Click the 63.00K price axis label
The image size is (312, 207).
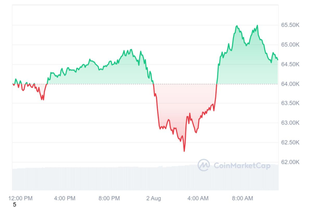pos(290,123)
